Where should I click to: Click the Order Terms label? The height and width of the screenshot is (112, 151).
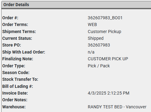point(15,24)
